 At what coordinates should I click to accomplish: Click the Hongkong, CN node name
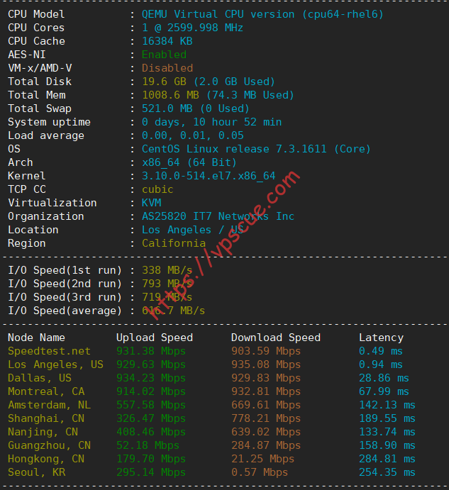tap(46, 459)
